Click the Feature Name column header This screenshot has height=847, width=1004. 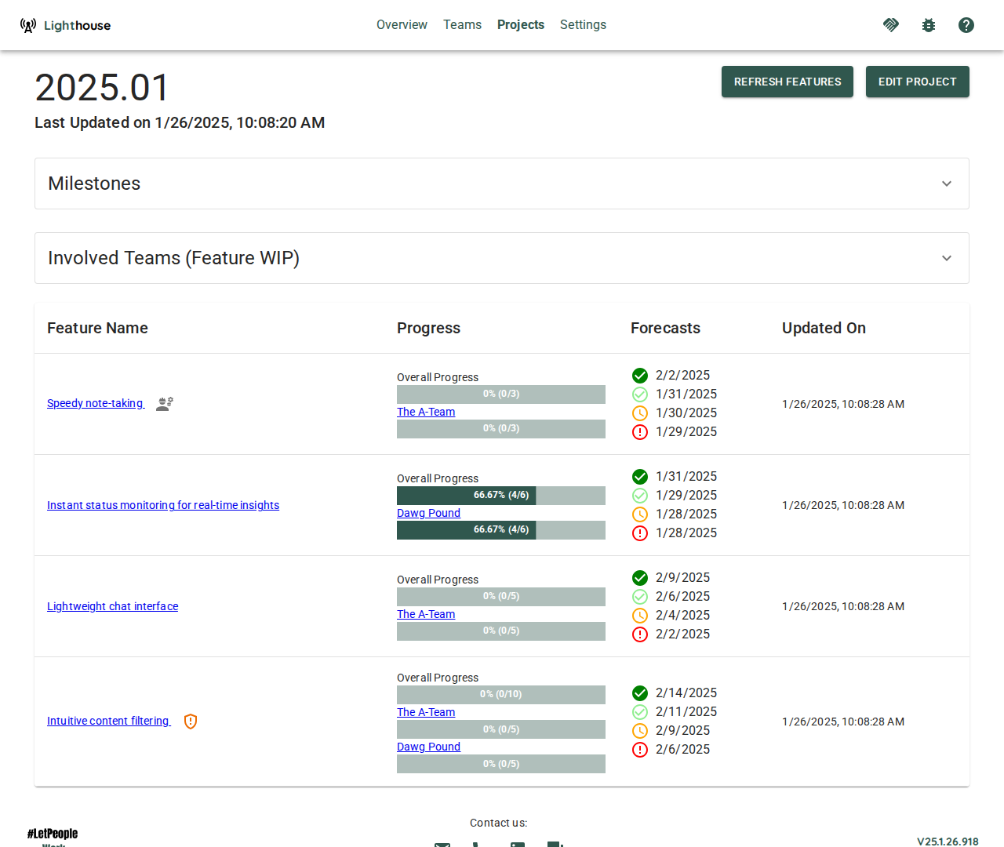click(97, 329)
